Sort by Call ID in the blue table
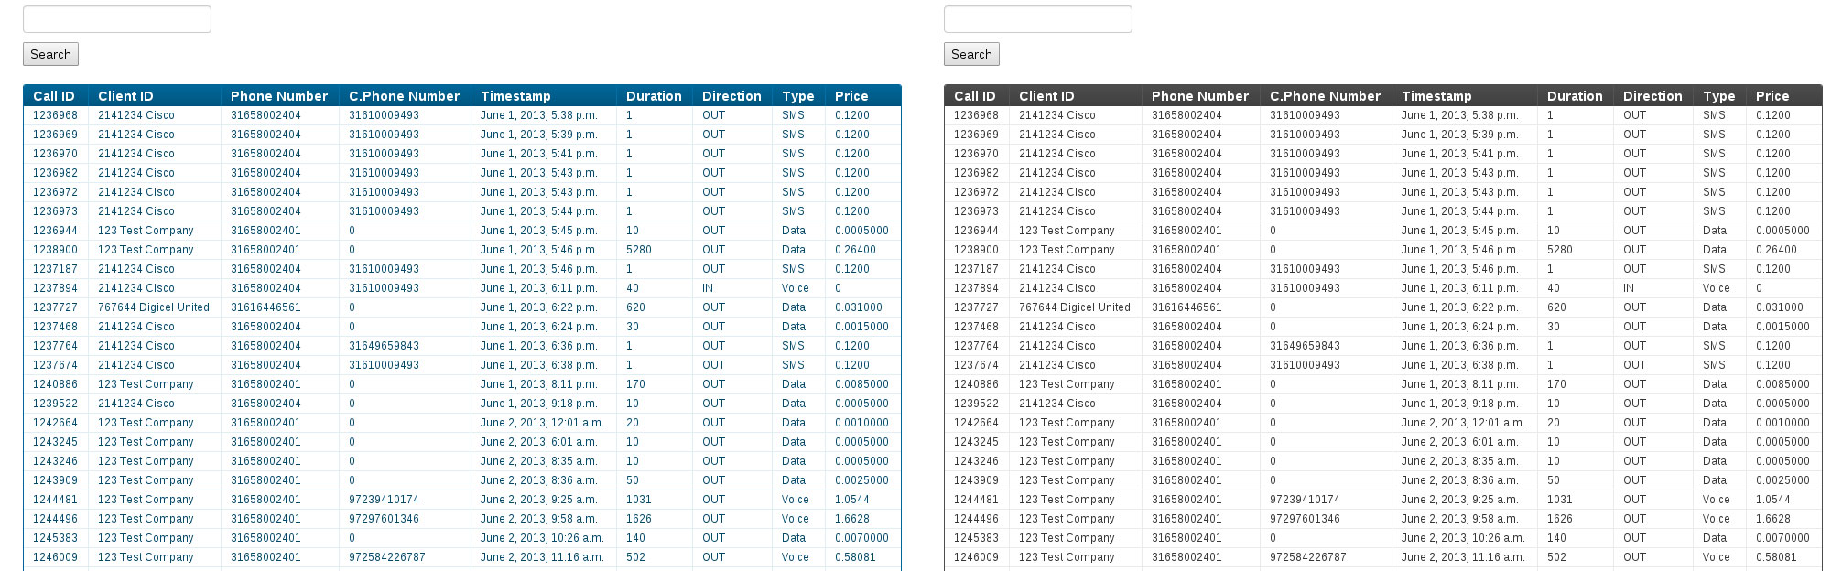 (x=54, y=96)
